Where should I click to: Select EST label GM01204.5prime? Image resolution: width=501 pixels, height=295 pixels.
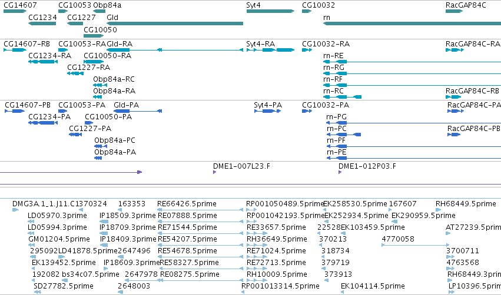(x=59, y=239)
